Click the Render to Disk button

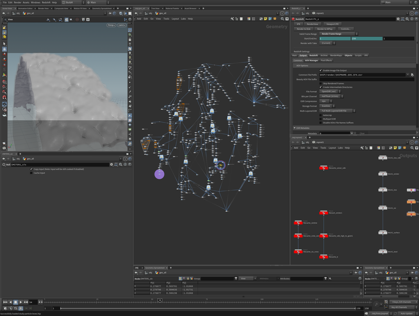point(304,29)
